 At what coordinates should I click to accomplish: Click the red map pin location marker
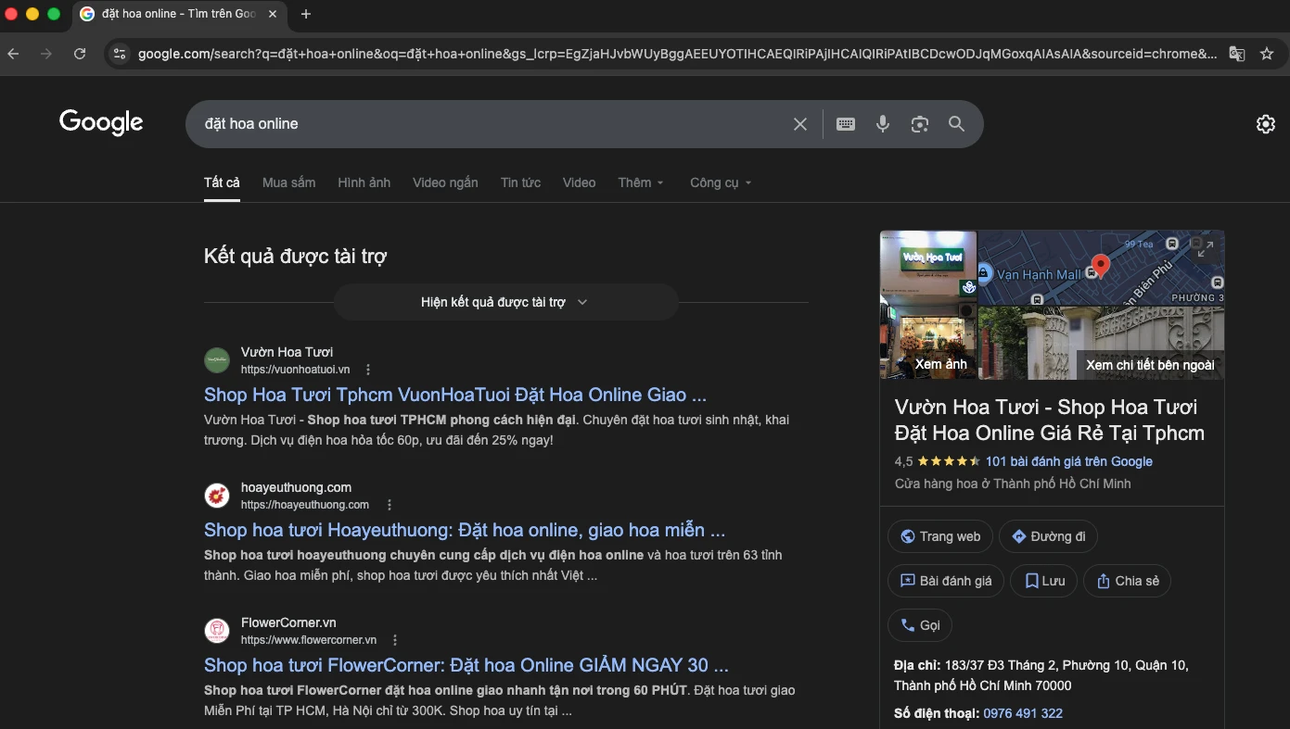pos(1100,267)
